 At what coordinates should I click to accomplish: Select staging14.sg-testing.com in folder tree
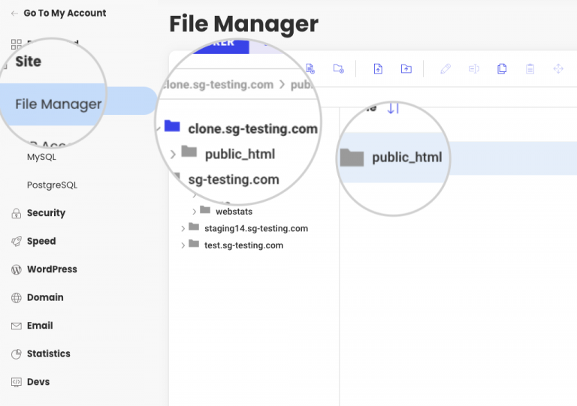[256, 229]
